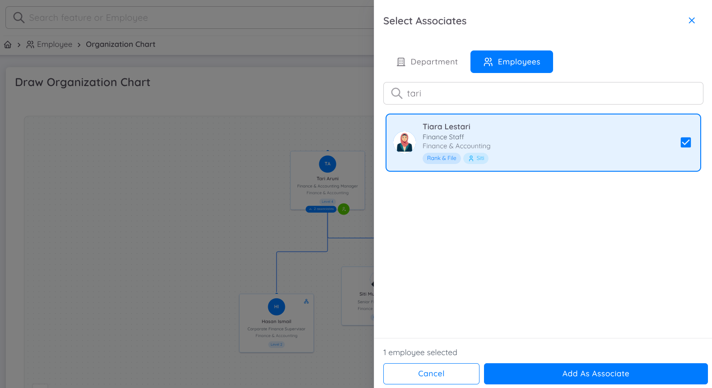
Task: Click the TA avatar on Tari Aruni card
Action: pyautogui.click(x=327, y=164)
